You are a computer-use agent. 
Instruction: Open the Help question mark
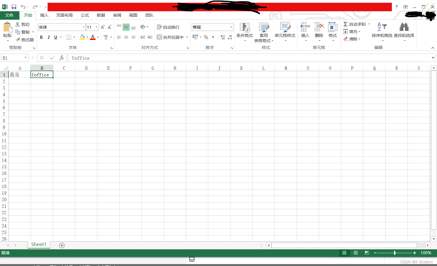396,7
